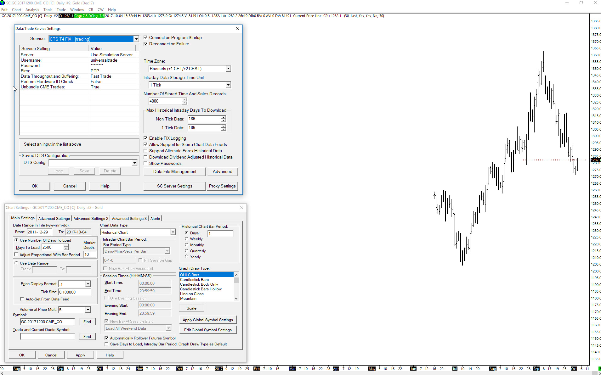
Task: Click Advanced button in service settings
Action: 222,171
